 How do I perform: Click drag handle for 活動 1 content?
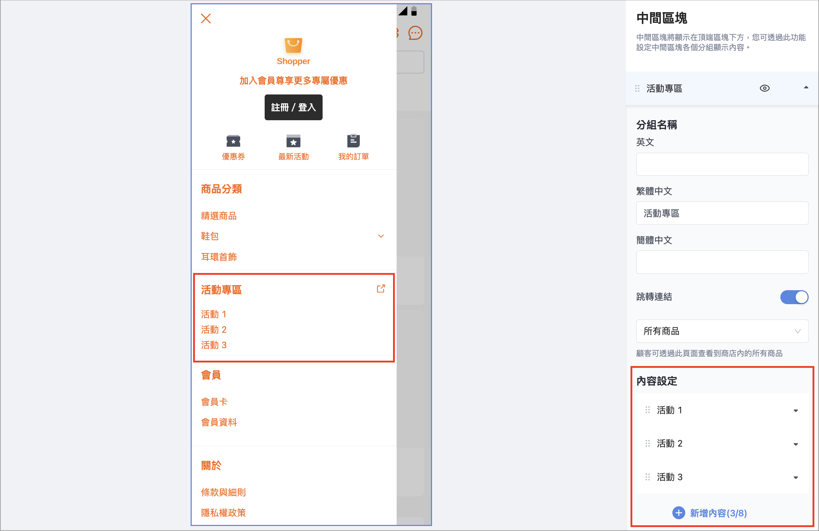pyautogui.click(x=648, y=410)
